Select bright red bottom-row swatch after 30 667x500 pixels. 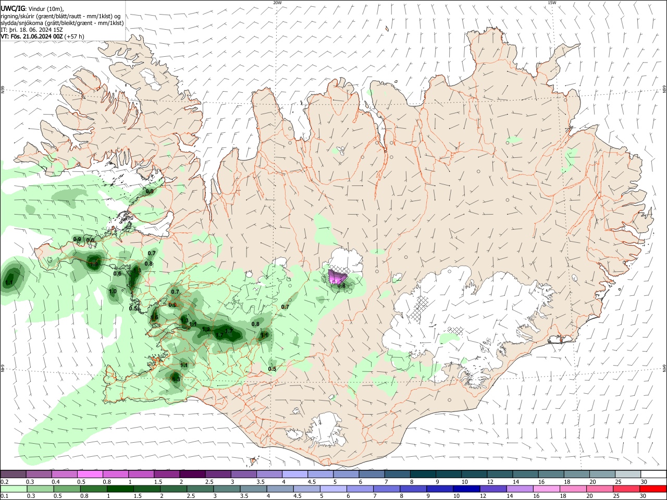coord(653,489)
